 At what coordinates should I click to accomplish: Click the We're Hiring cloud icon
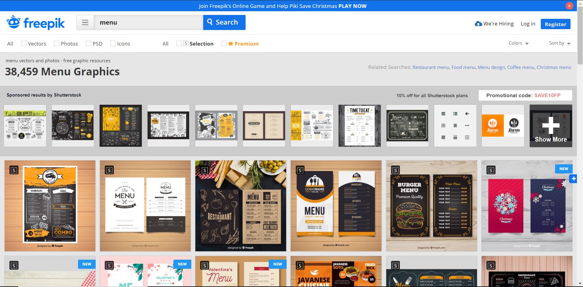[x=478, y=24]
